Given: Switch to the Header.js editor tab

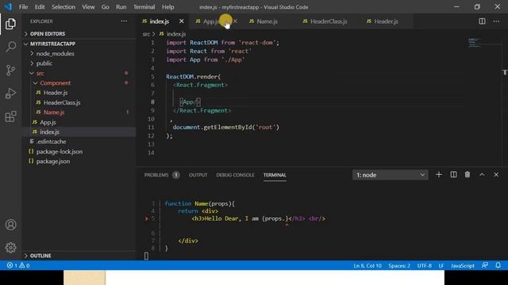Looking at the screenshot, I should pos(386,21).
